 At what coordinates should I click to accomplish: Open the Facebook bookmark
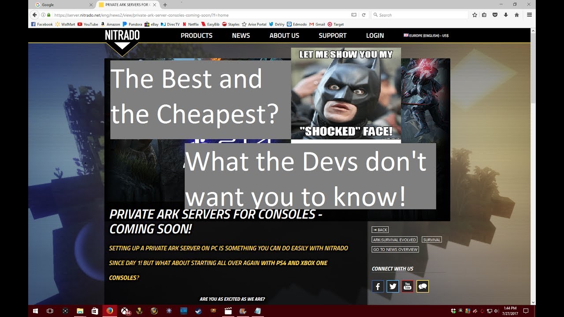pos(42,24)
